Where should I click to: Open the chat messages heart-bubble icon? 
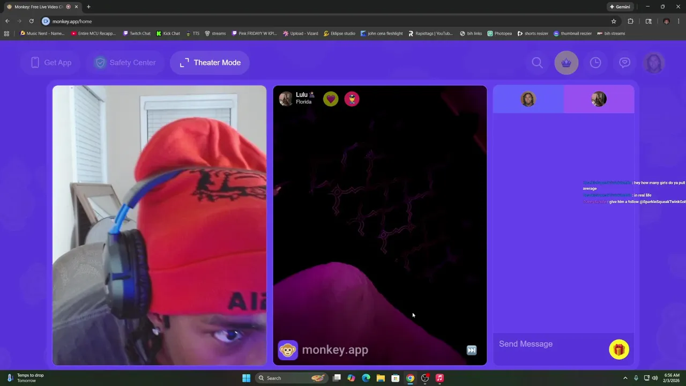coord(625,63)
